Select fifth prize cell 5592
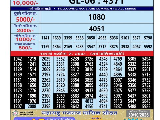The image size is (160, 120). point(148,47)
